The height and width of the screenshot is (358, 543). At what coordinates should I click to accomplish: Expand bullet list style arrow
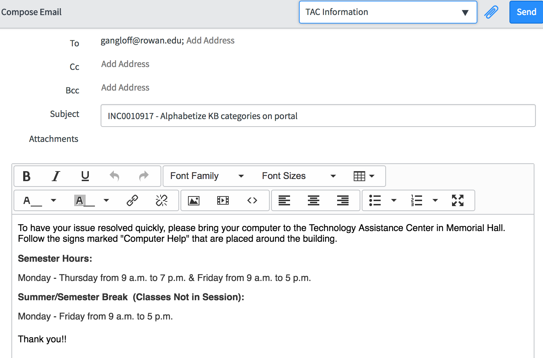pyautogui.click(x=394, y=201)
